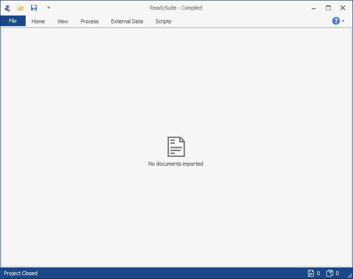Select the View ribbon tab
This screenshot has width=353, height=279.
tap(62, 21)
